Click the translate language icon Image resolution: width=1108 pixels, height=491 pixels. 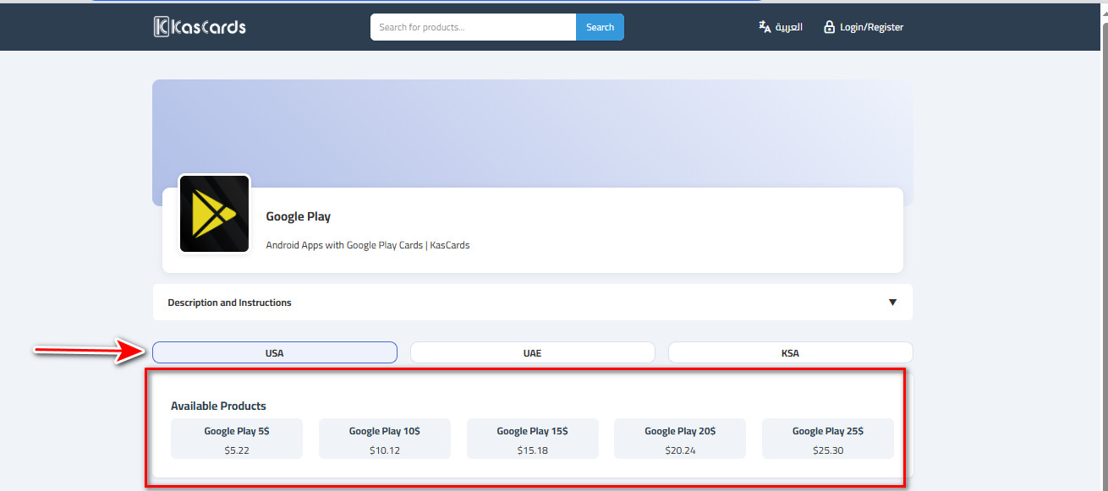tap(765, 27)
